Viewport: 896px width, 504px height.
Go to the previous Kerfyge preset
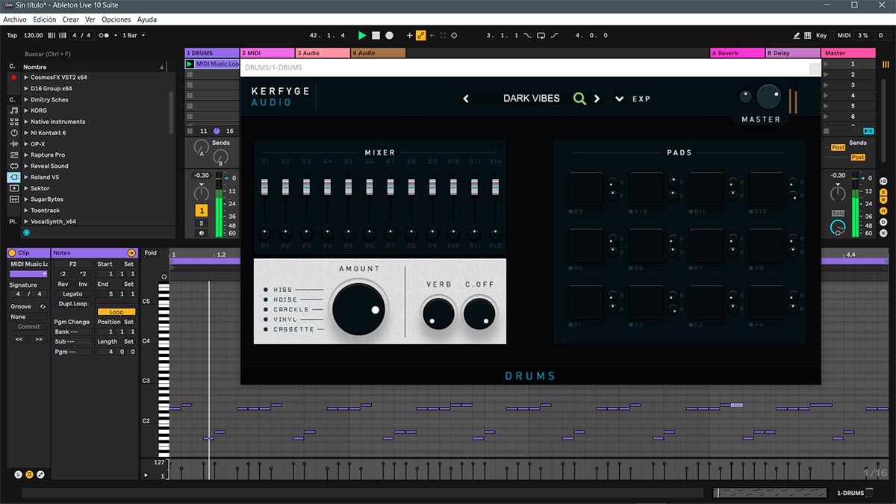coord(466,99)
